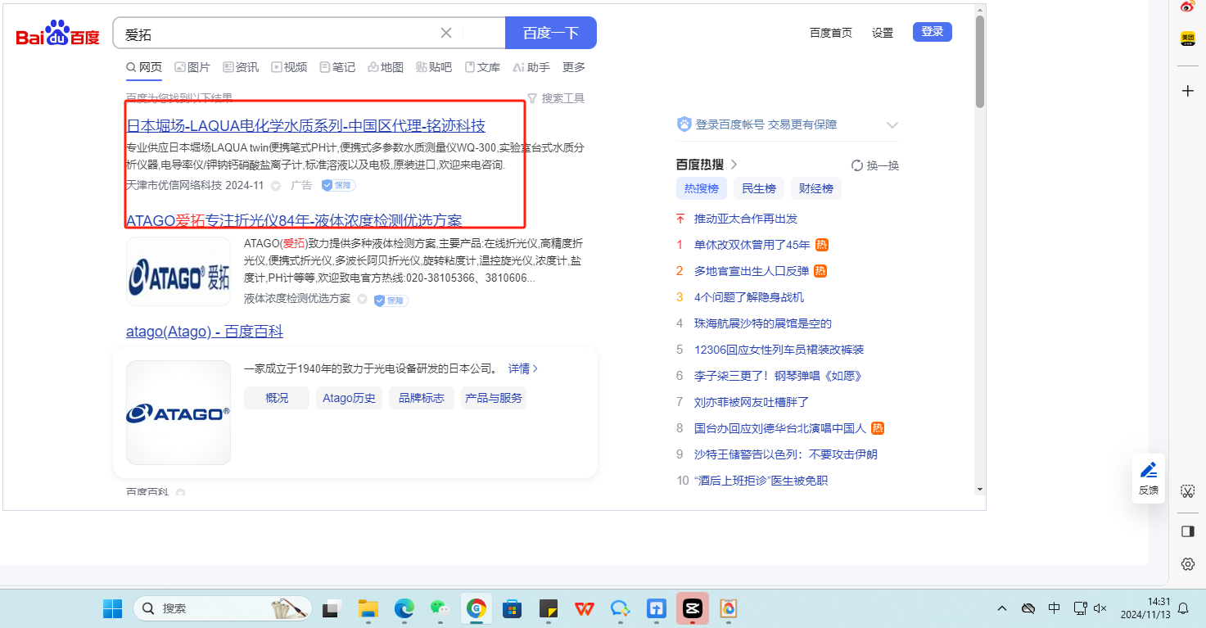Toggle the sidebar panel visibility icon

(1188, 531)
